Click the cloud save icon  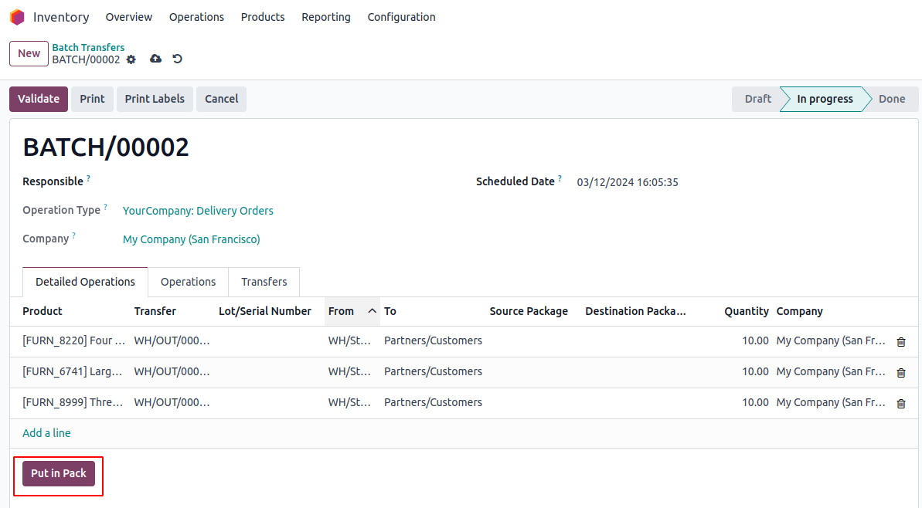pos(155,59)
